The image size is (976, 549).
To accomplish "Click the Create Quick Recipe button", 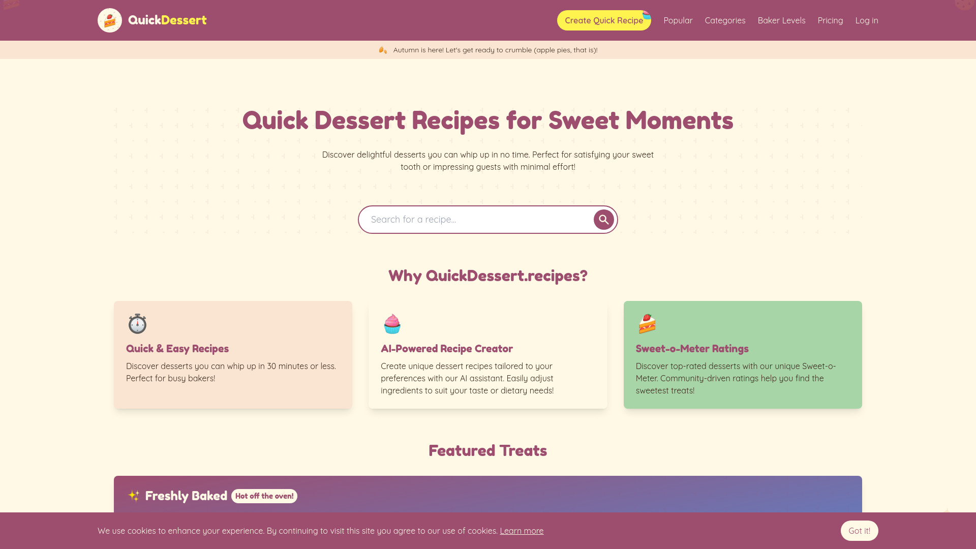I will [x=603, y=20].
